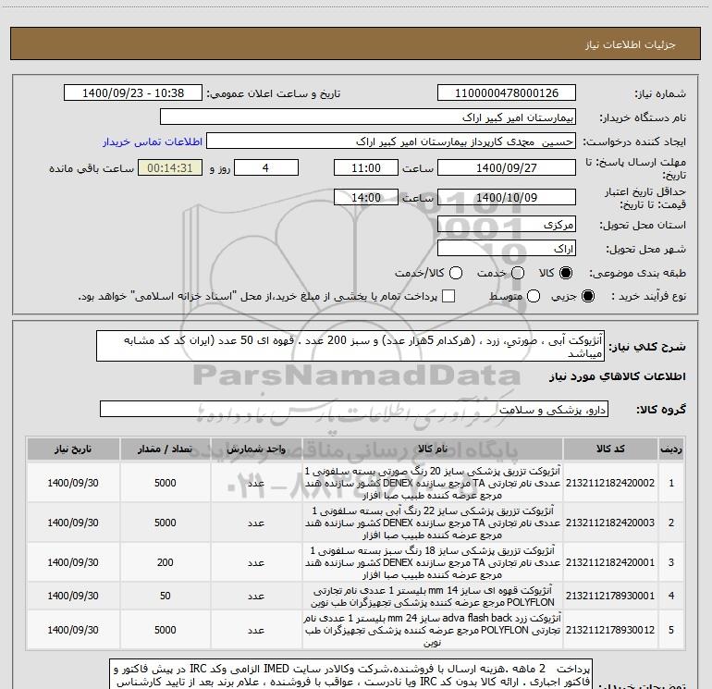Click the unit عدد in row 4
Viewport: 712px width, 689px height.
[256, 596]
